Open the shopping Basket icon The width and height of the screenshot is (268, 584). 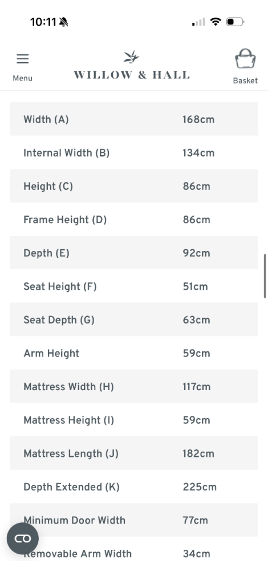pyautogui.click(x=245, y=59)
